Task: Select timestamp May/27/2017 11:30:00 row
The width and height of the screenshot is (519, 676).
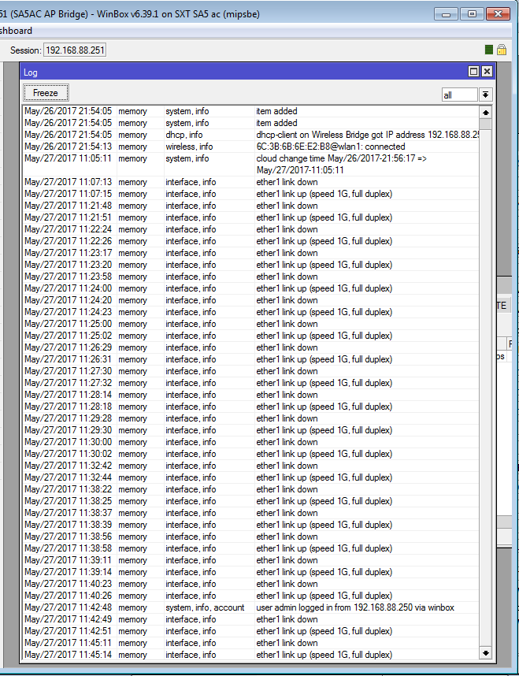Action: pos(251,442)
